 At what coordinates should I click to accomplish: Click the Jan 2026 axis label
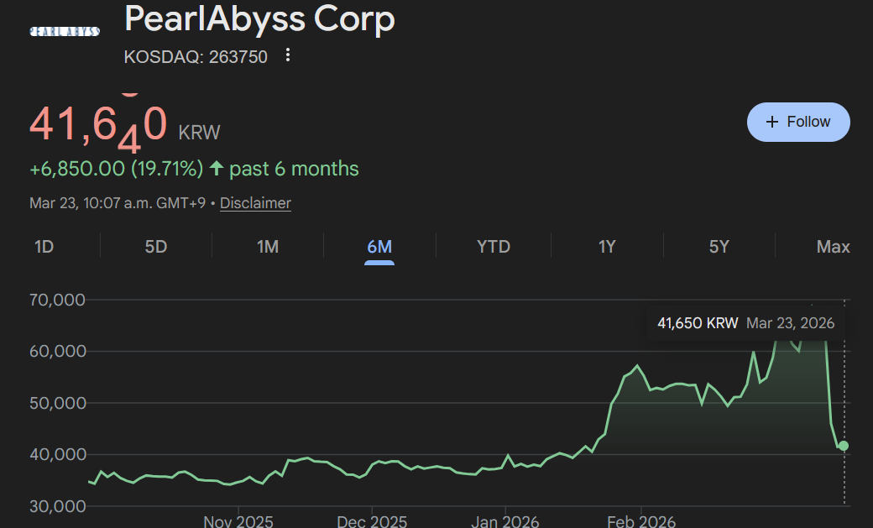[505, 521]
